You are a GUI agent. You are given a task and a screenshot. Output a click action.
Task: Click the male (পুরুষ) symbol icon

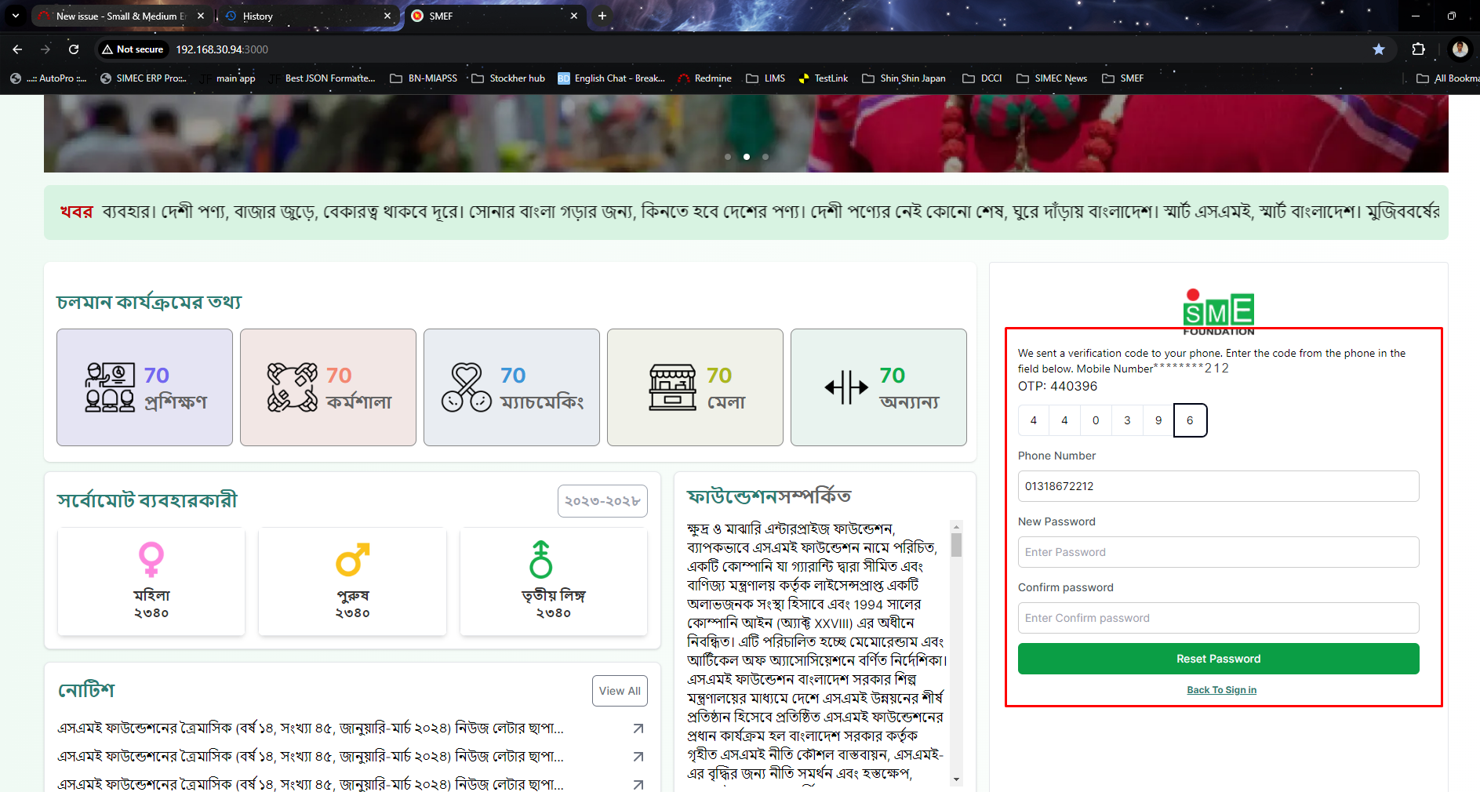pyautogui.click(x=352, y=560)
